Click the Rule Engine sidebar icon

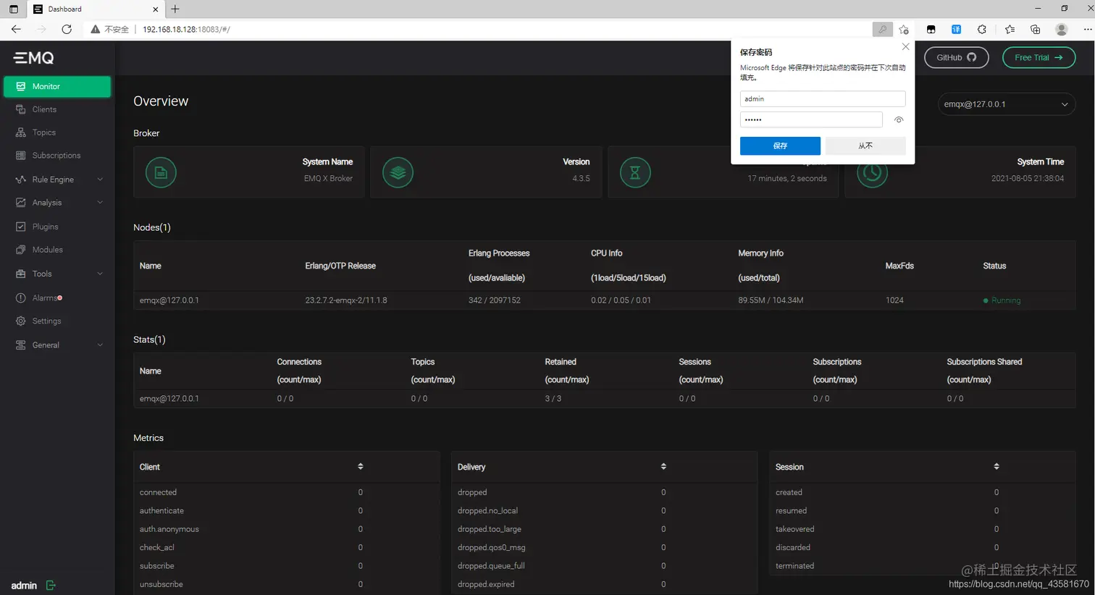pos(20,180)
